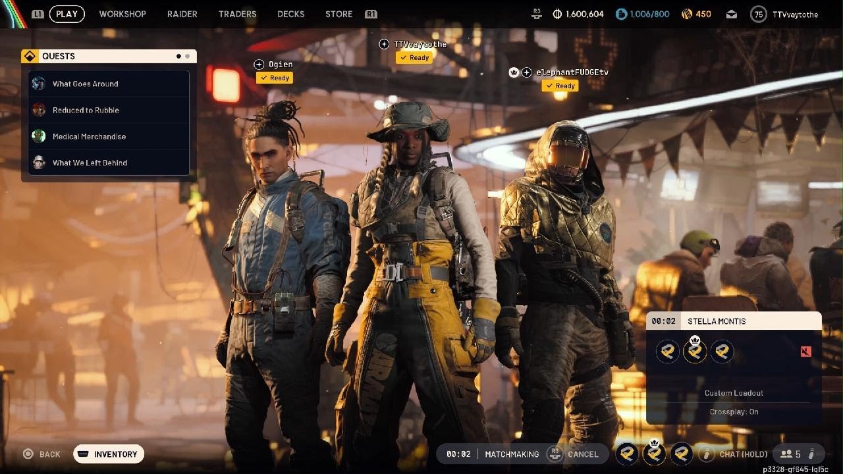843x474 pixels.
Task: Click the Crossplay: On setting
Action: click(x=734, y=412)
